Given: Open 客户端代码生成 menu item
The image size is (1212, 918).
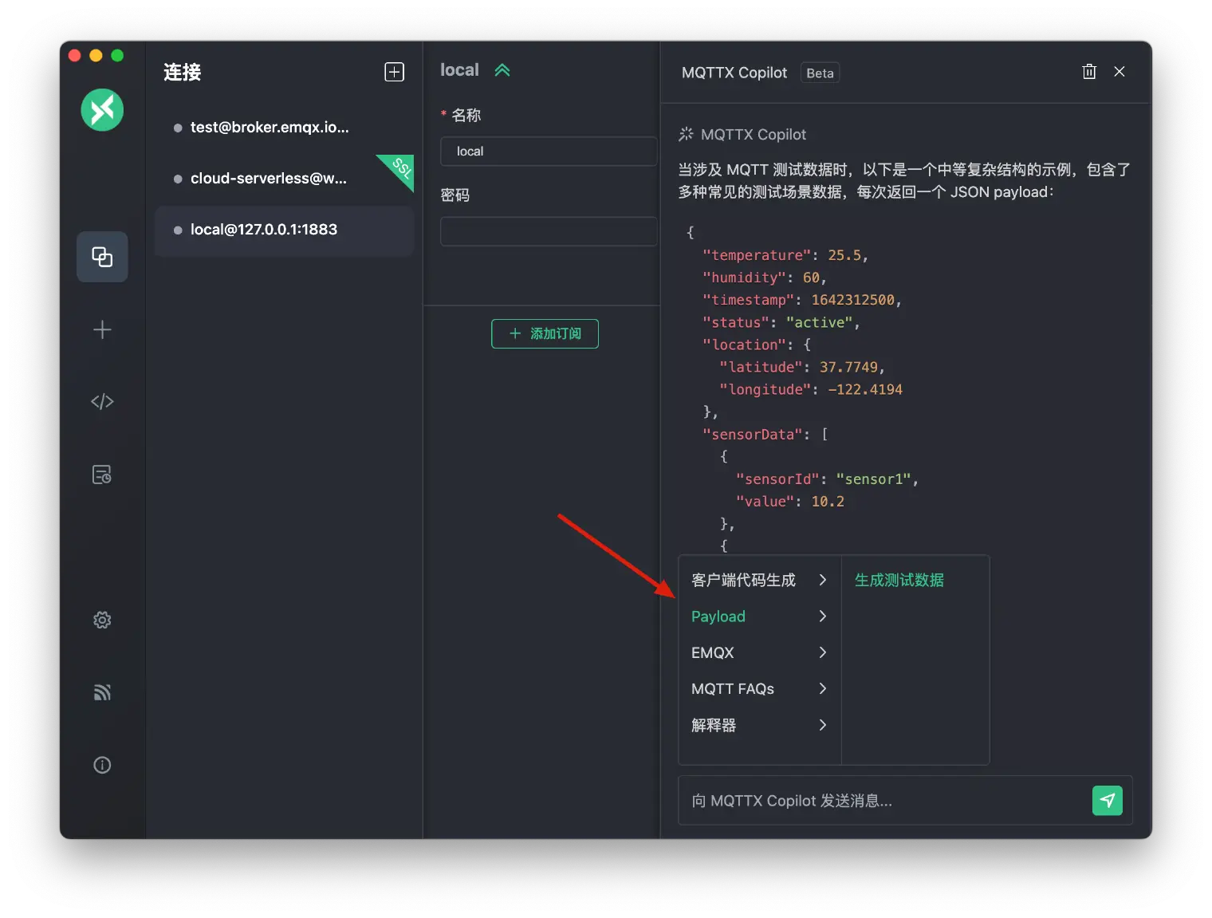Looking at the screenshot, I should (759, 580).
